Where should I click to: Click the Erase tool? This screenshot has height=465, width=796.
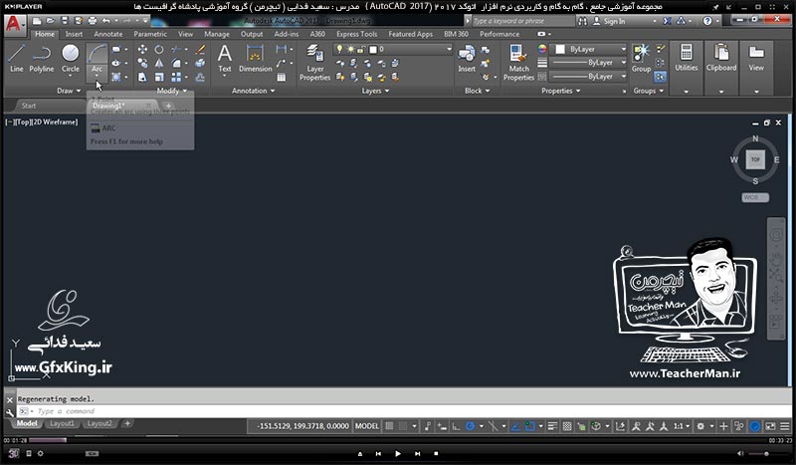(x=201, y=50)
